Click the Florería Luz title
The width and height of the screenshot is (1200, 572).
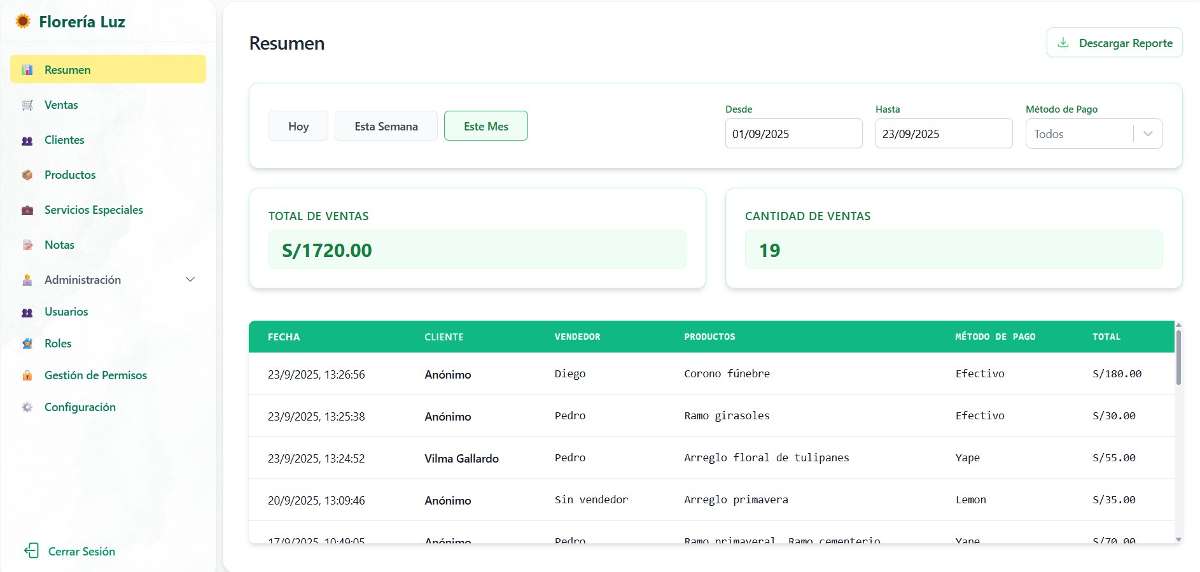pos(82,22)
